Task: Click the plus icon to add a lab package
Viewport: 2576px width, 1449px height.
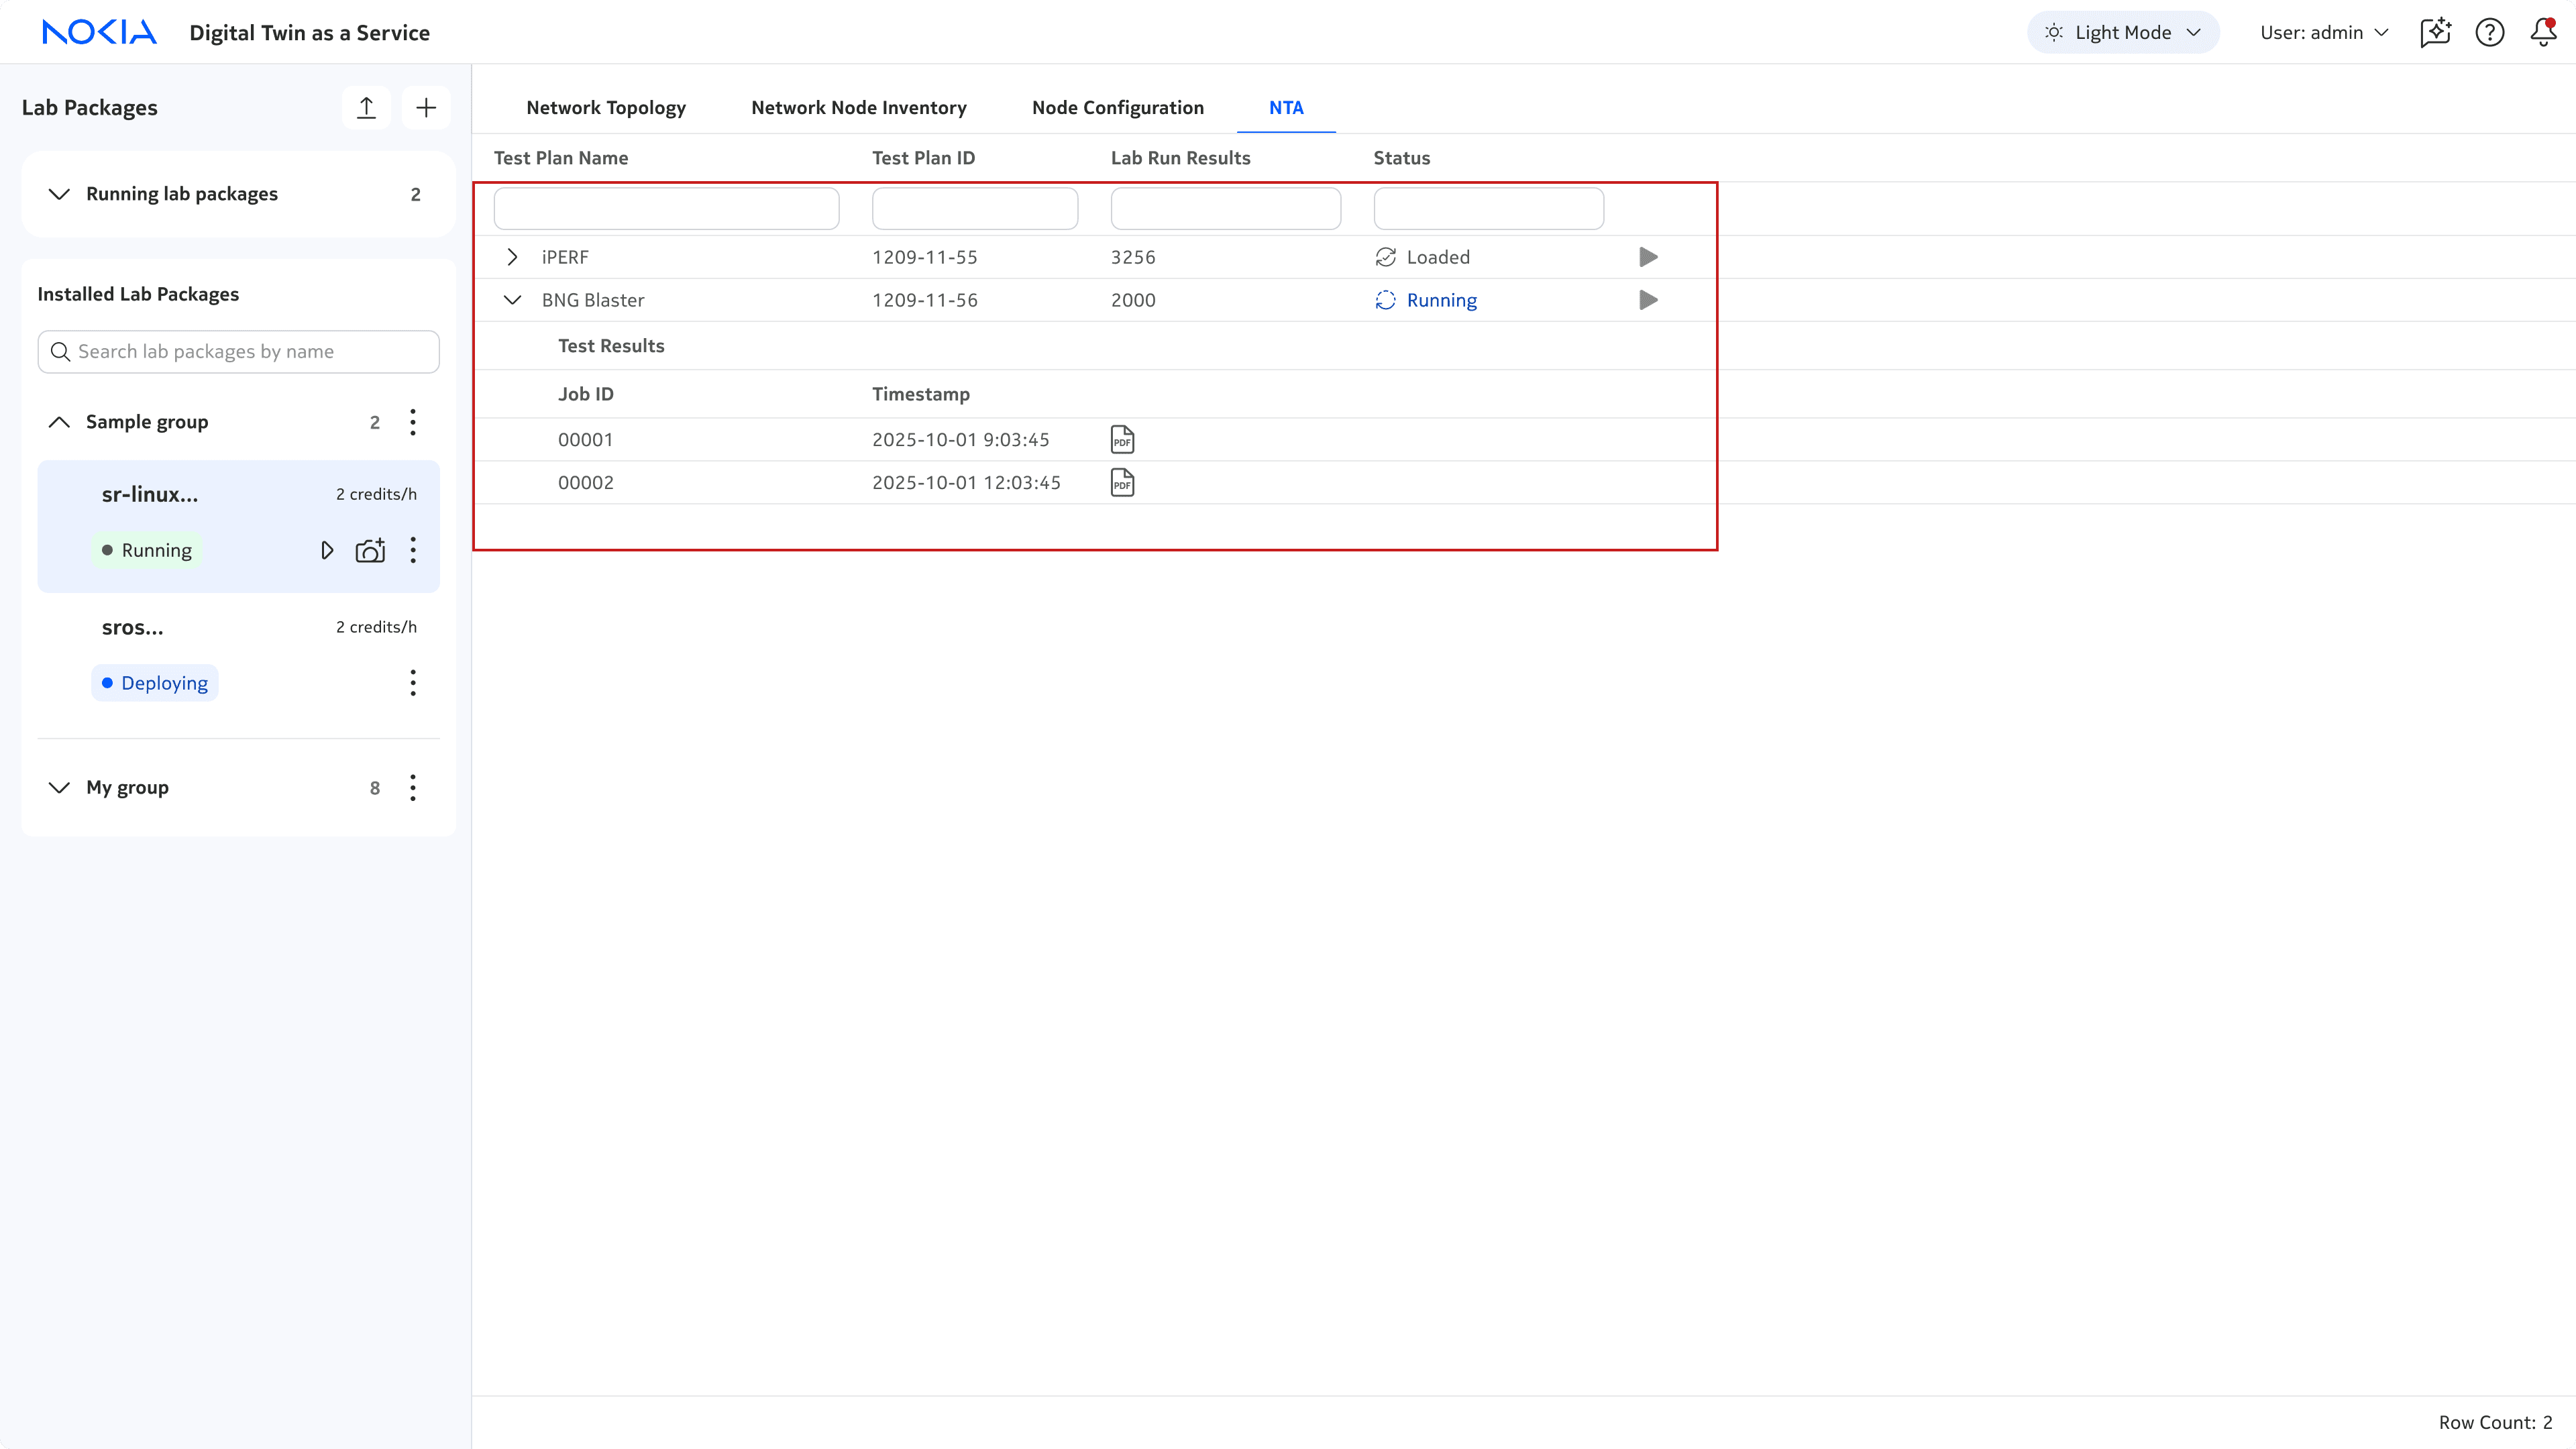Action: pos(426,108)
